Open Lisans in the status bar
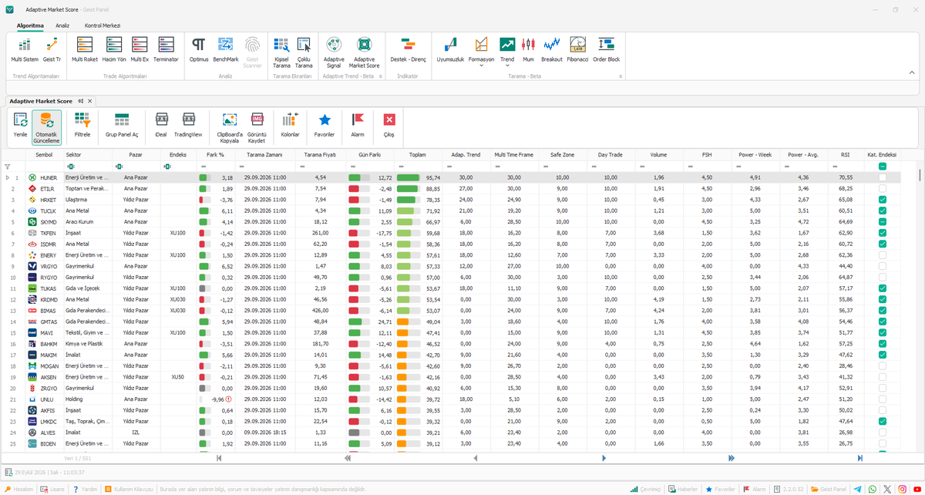925x495 pixels. pos(52,489)
